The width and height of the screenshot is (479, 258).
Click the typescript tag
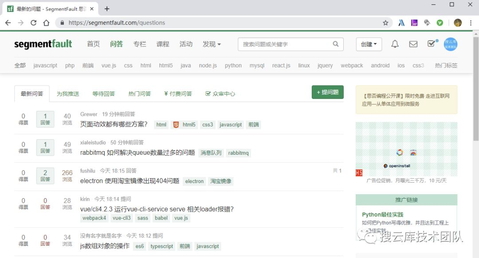[x=161, y=246]
